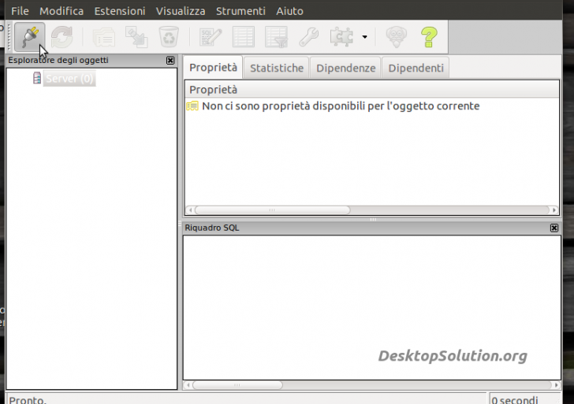This screenshot has width=574, height=404.
Task: Open the Strumenti menu
Action: point(240,11)
